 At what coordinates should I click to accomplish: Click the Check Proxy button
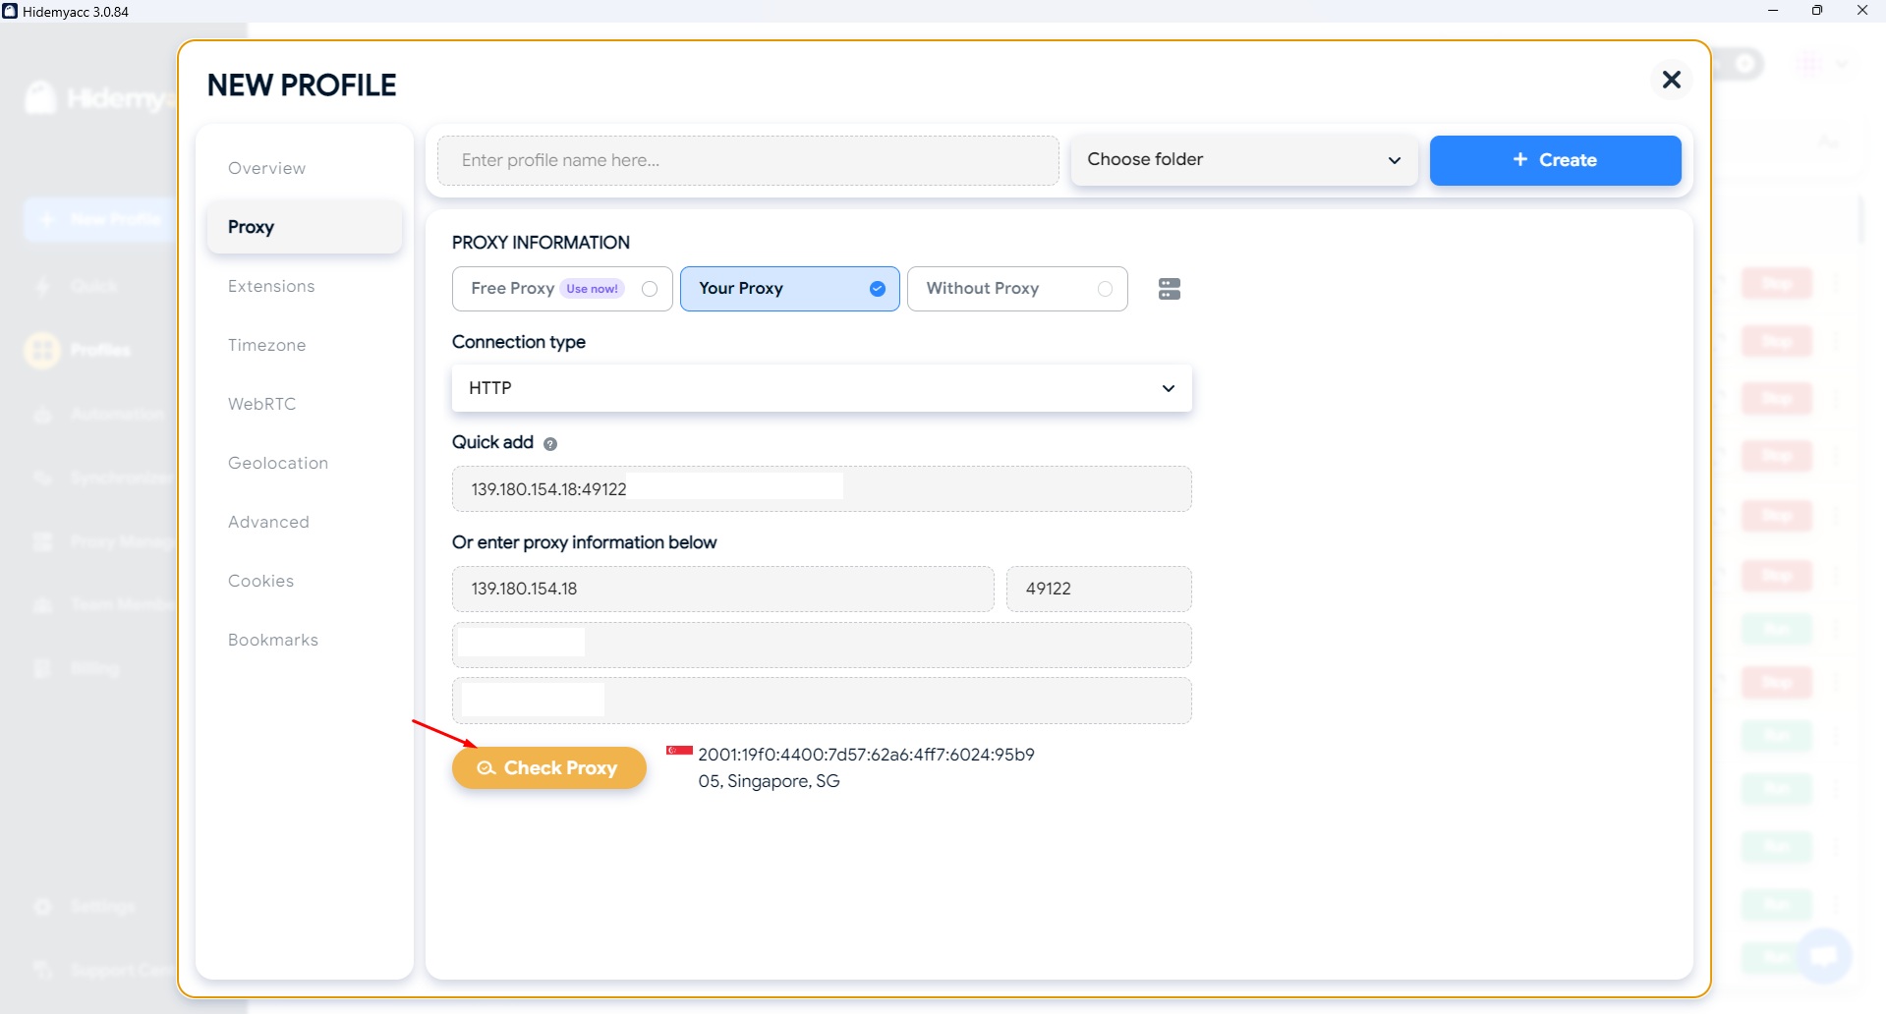[548, 767]
